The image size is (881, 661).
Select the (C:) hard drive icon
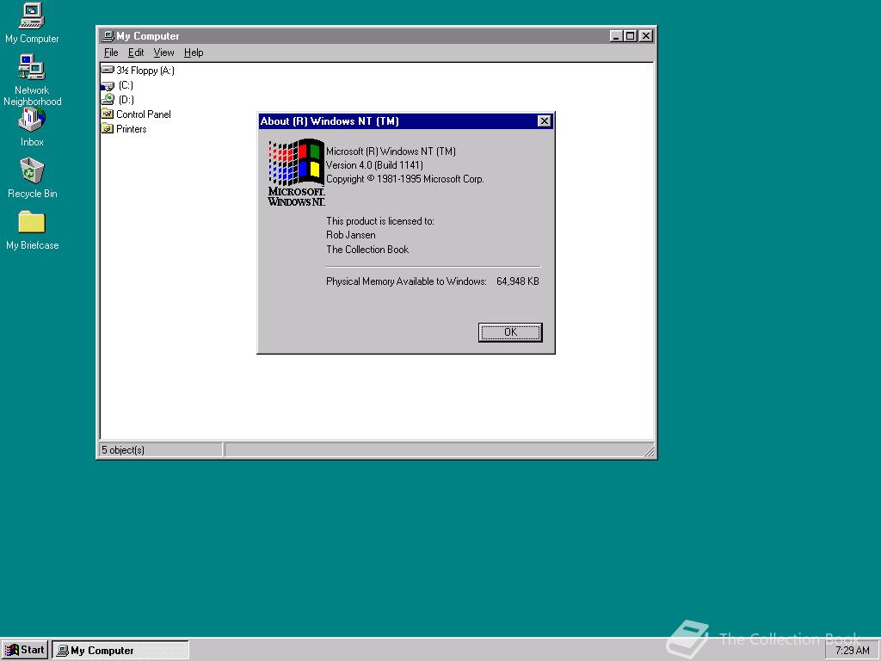(x=108, y=85)
